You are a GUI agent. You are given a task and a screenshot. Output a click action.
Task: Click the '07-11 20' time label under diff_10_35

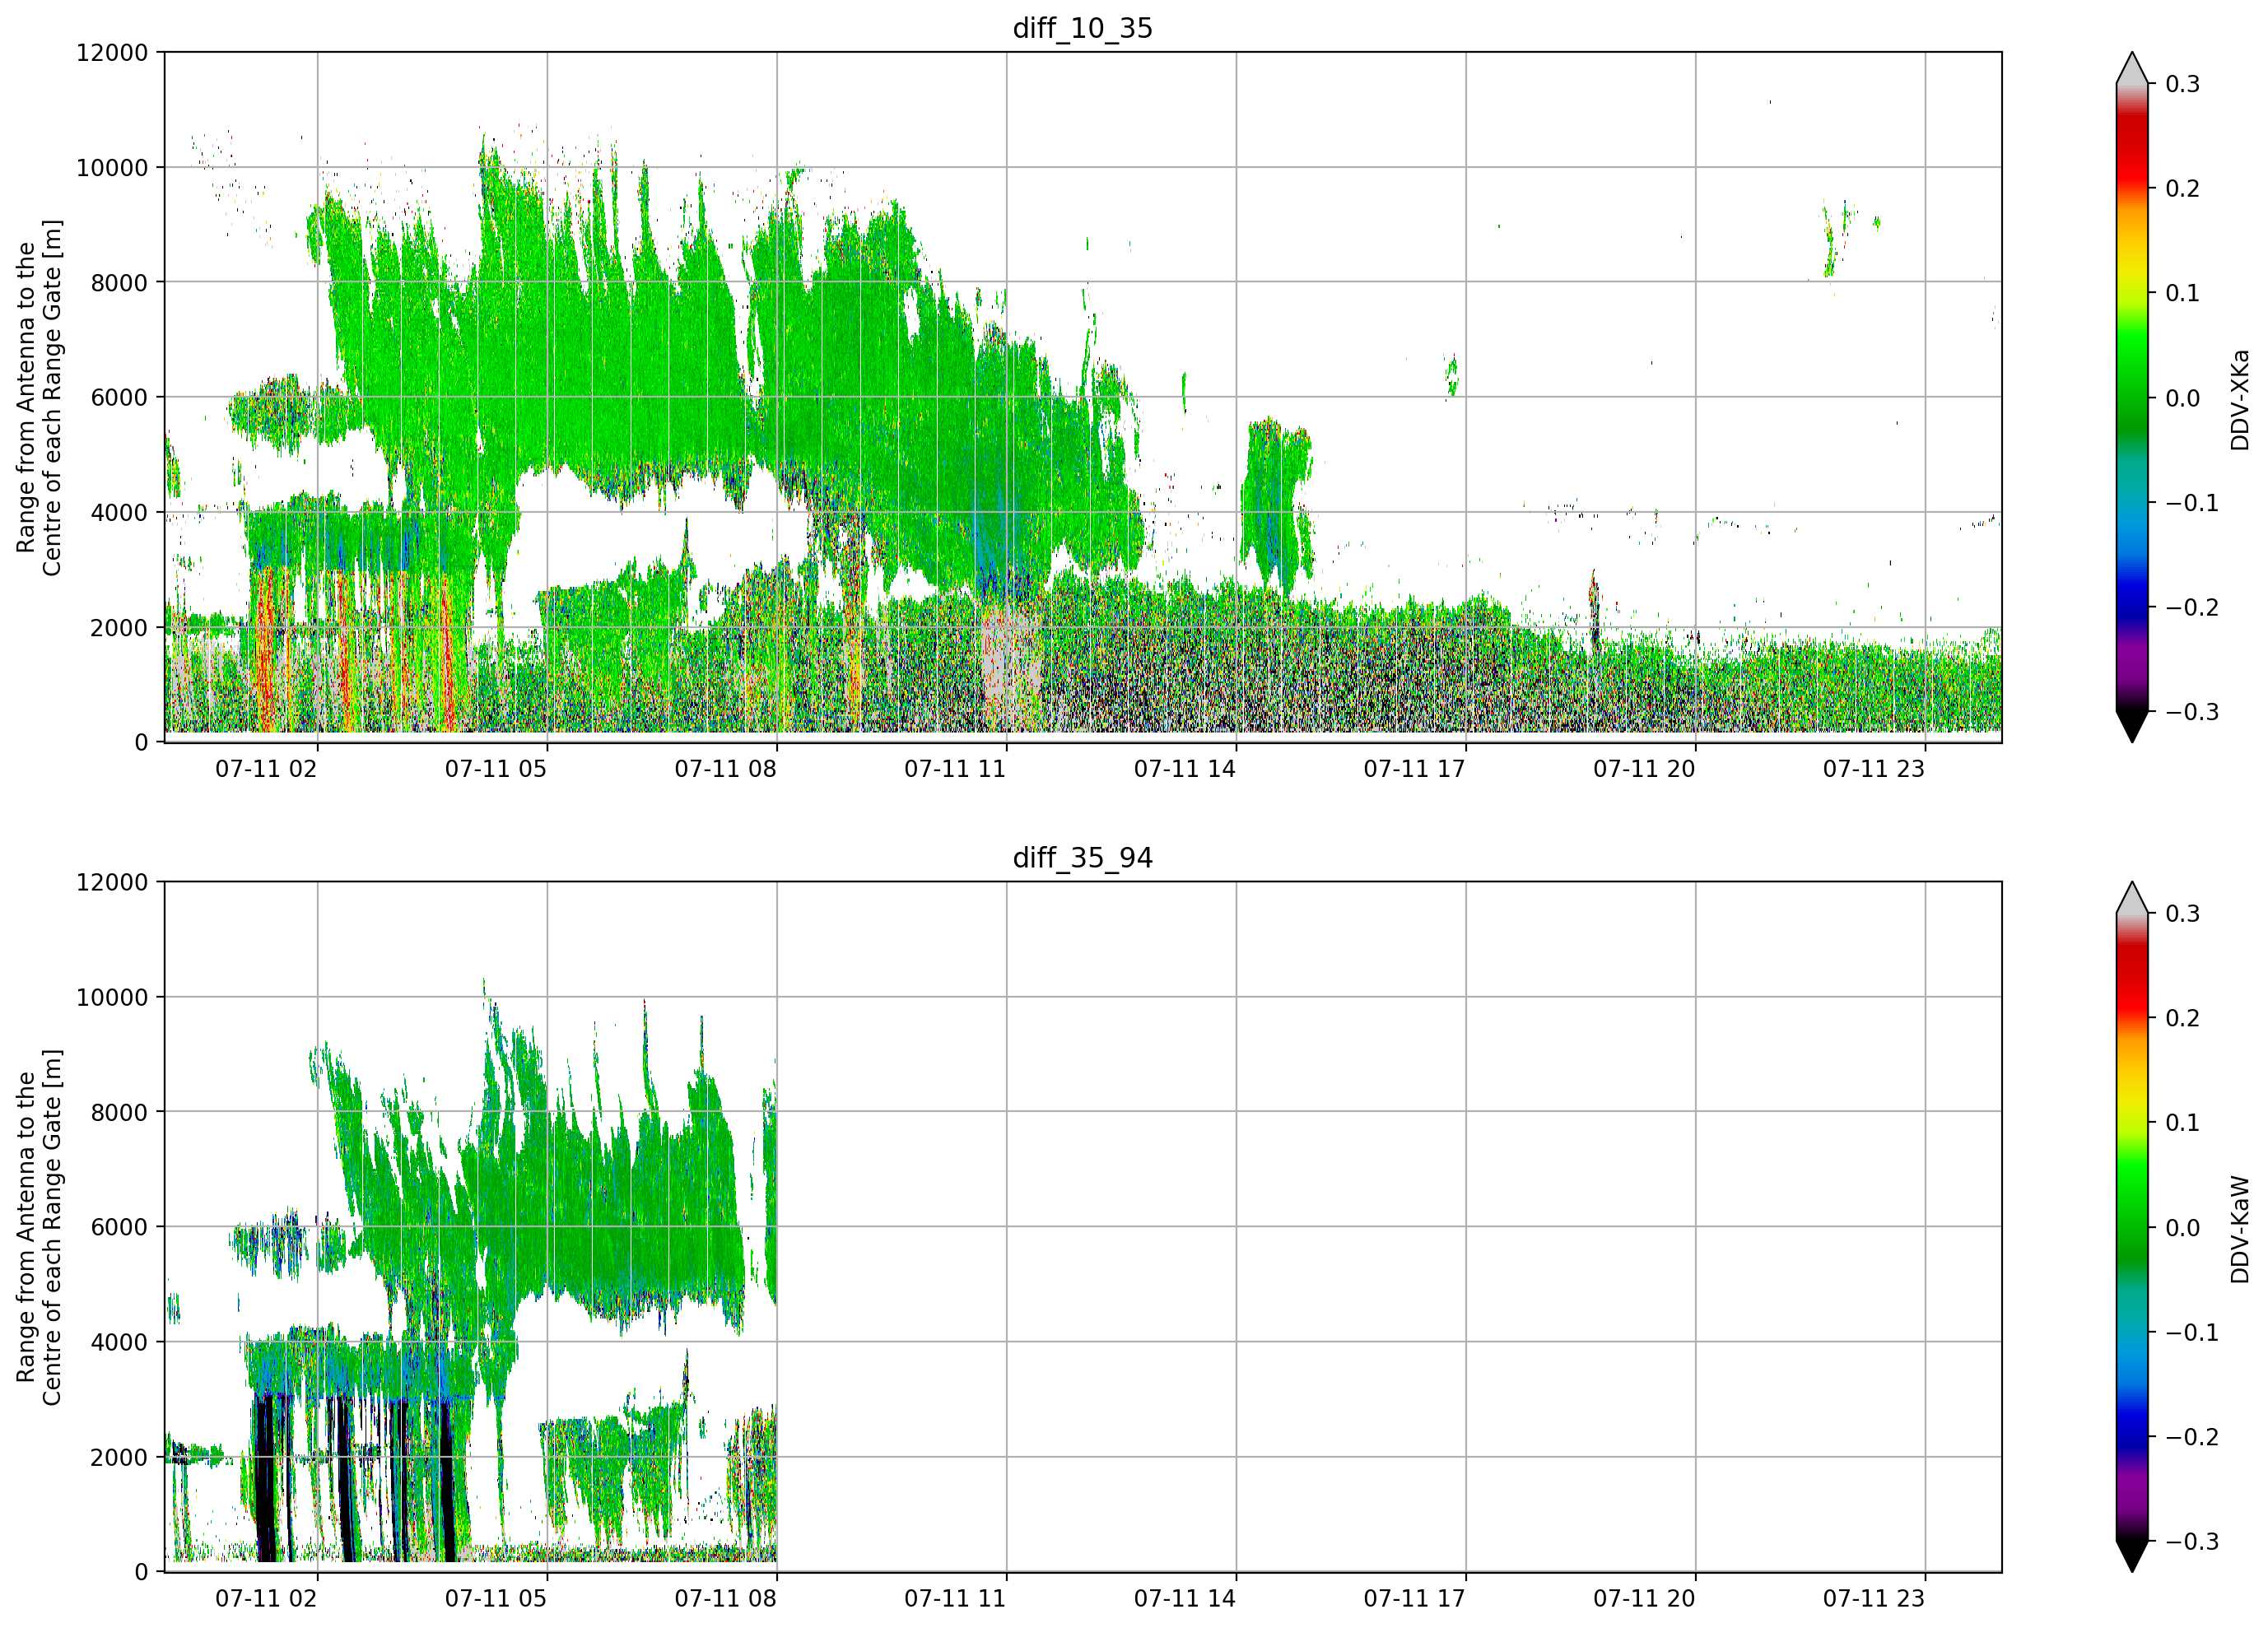click(1645, 769)
